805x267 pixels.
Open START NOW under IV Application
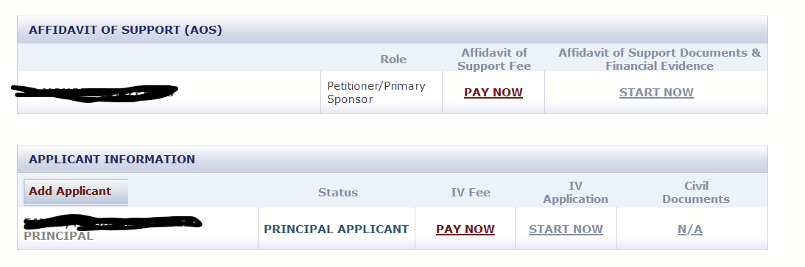566,229
